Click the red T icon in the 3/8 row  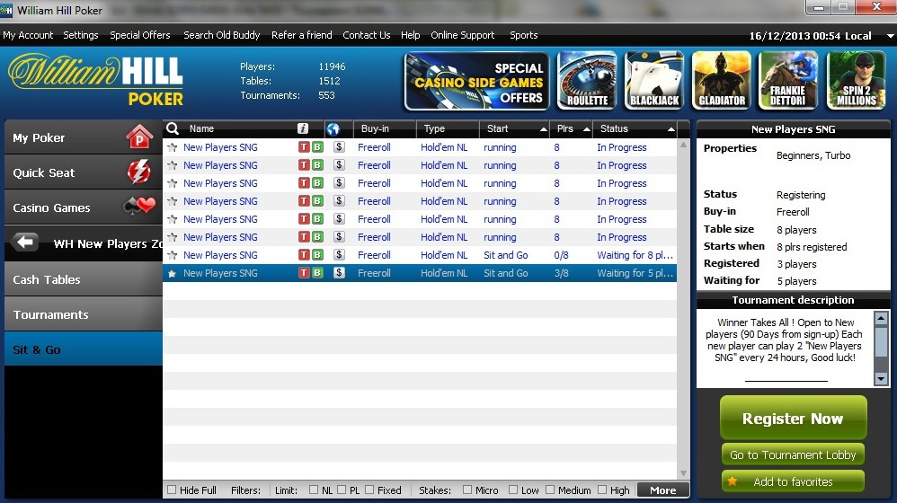click(304, 273)
